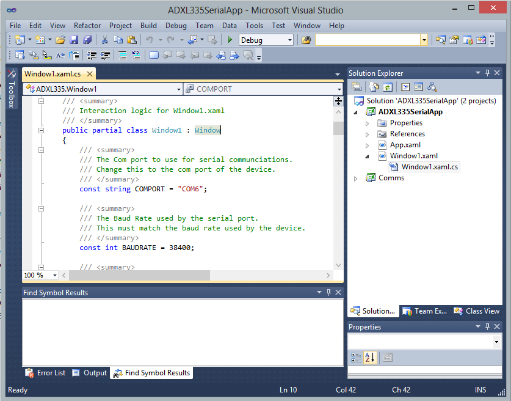Viewport: 511px width, 401px height.
Task: Open the Properties object selector dropdown
Action: [496, 342]
